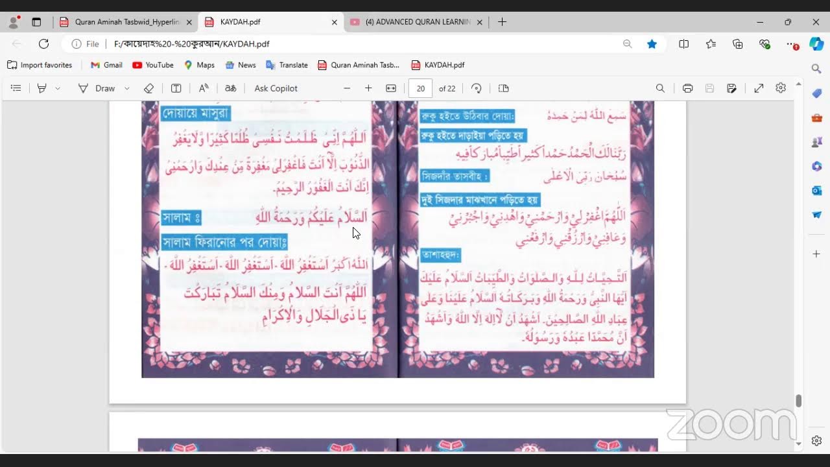This screenshot has height=467, width=830.
Task: Open the sidebar Outlook icon
Action: coord(817,191)
